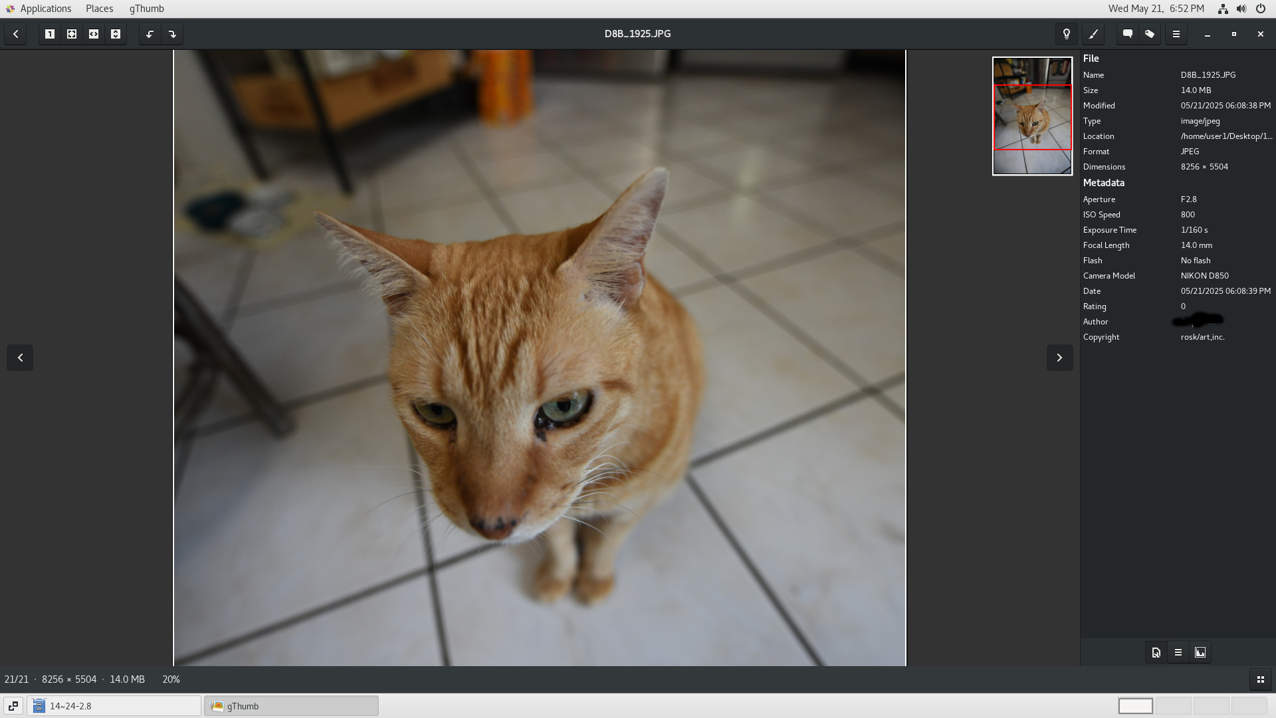Image resolution: width=1276 pixels, height=718 pixels.
Task: Show previous image with left arrow
Action: point(20,358)
